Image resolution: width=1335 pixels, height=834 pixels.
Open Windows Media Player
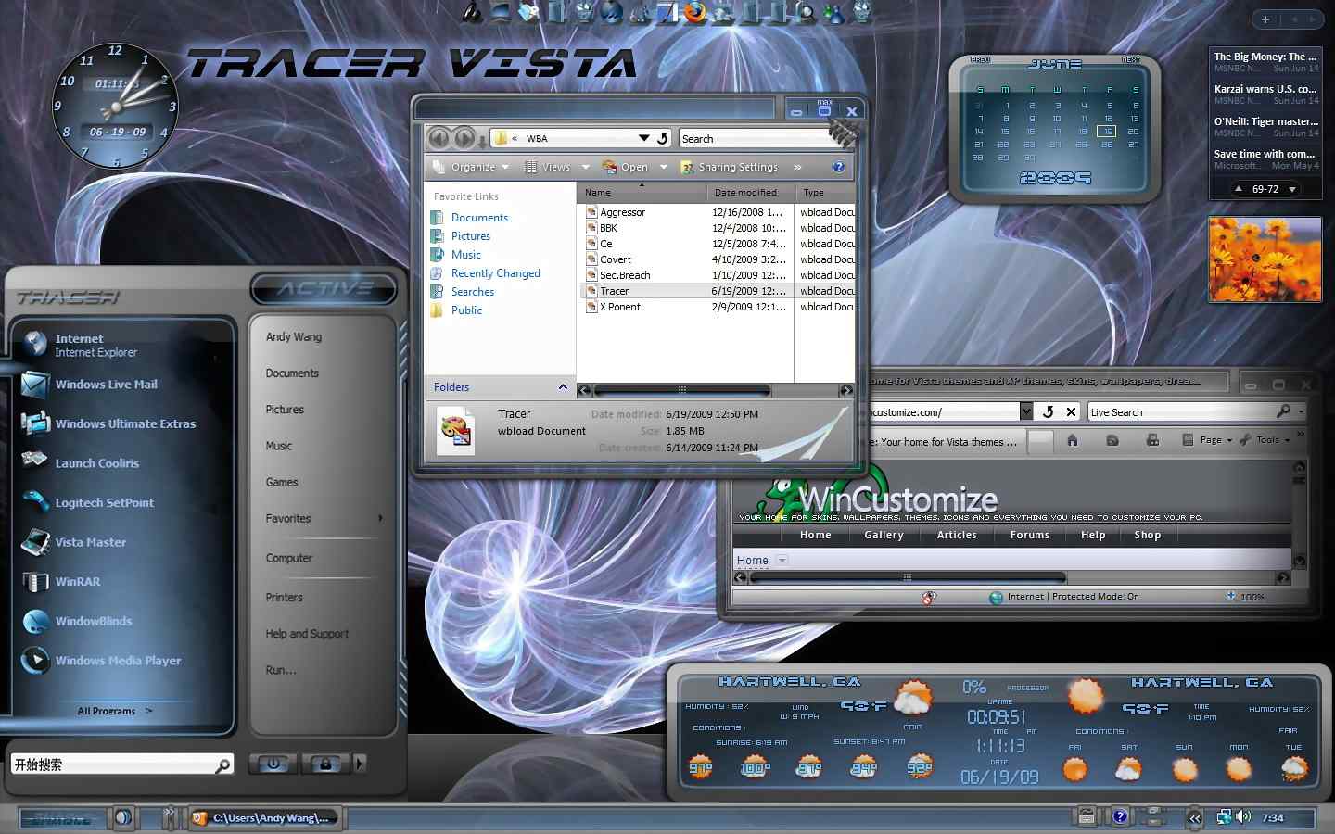tap(121, 661)
